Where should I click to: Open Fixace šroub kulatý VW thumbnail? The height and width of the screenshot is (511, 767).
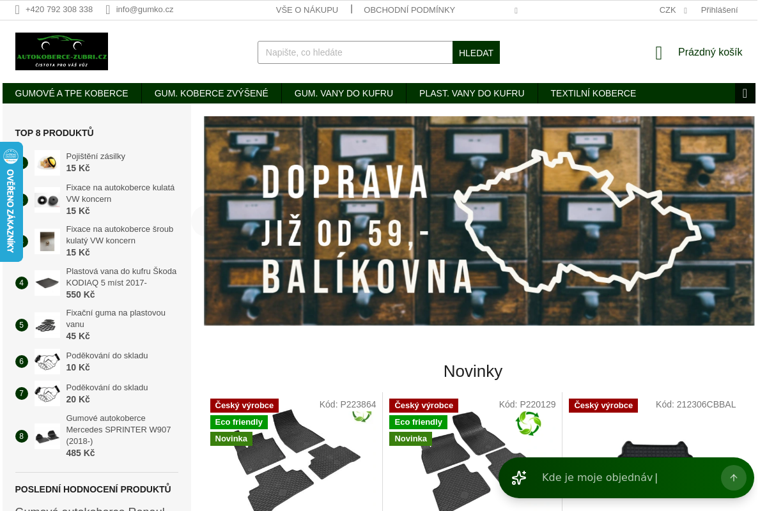pyautogui.click(x=47, y=241)
